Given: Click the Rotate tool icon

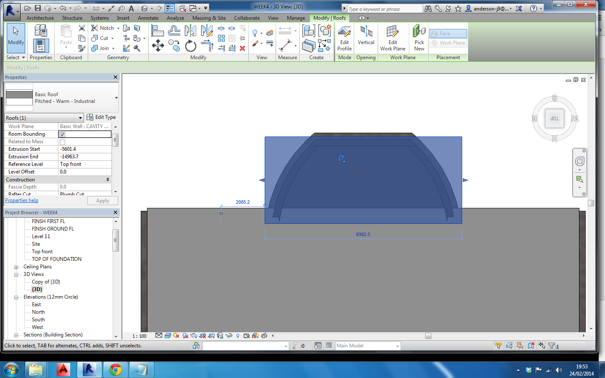Looking at the screenshot, I should click(190, 46).
